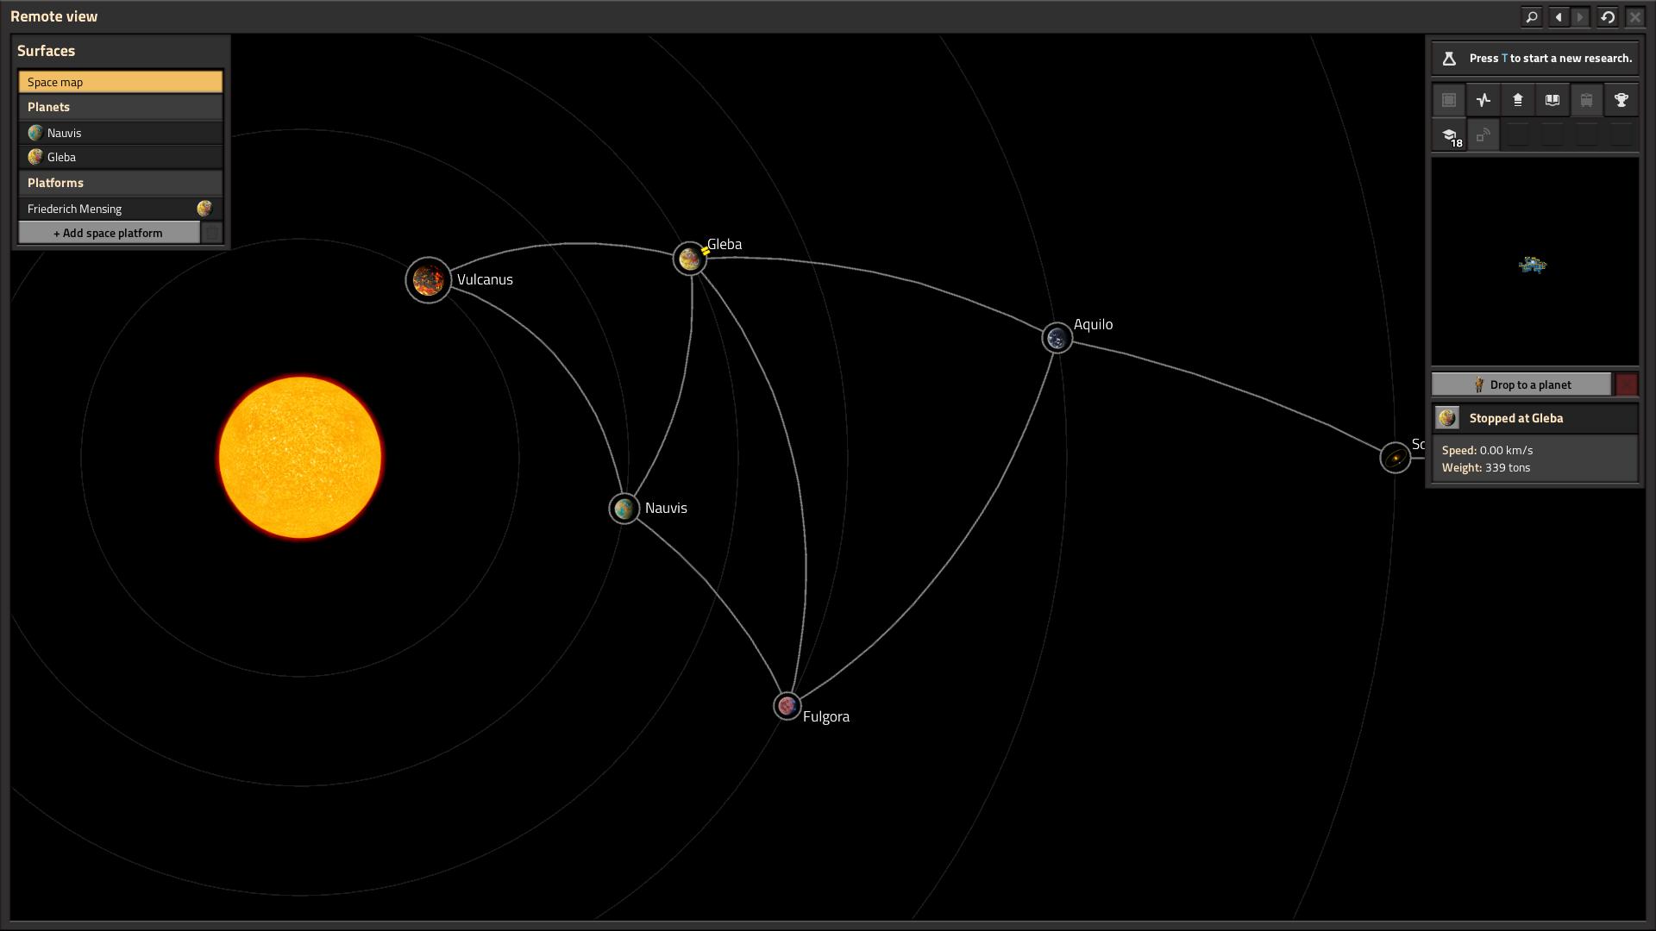This screenshot has width=1656, height=931.
Task: Open the Factoriopedia book icon
Action: (x=1552, y=101)
